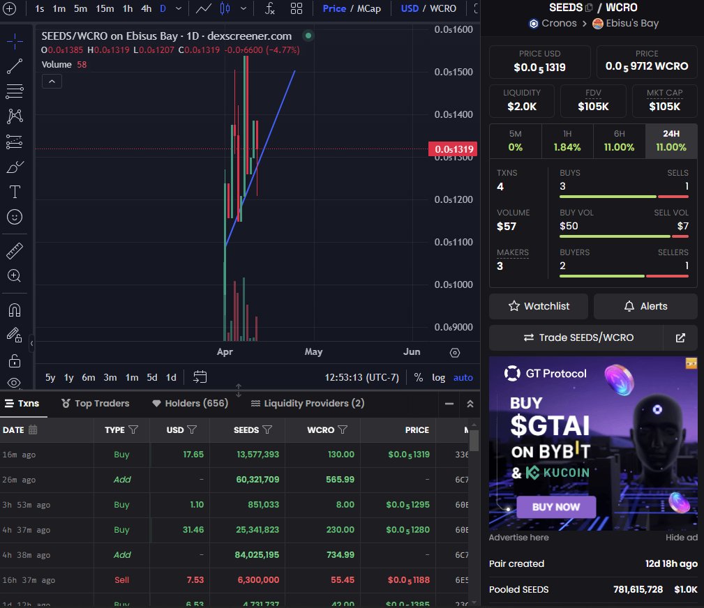704x608 pixels.
Task: Set chart interval to 4h
Action: 146,8
